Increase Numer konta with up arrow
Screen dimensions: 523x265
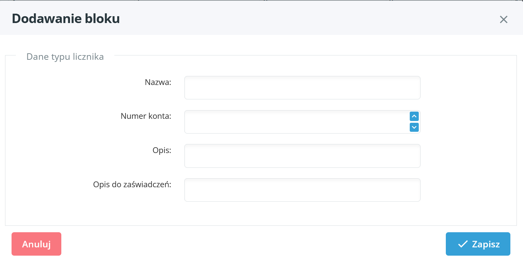(414, 116)
